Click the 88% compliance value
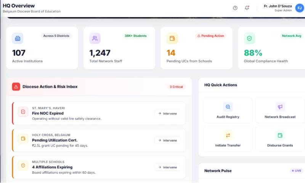The width and height of the screenshot is (305, 183). click(x=253, y=53)
